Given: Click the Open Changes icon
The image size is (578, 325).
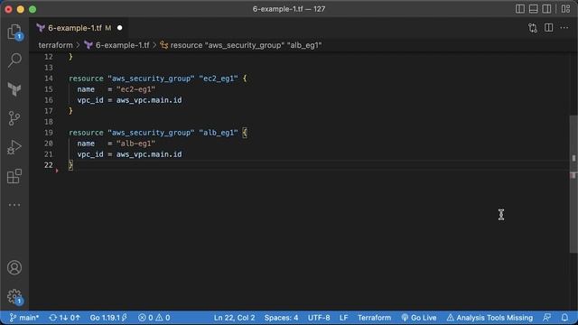Looking at the screenshot, I should point(533,28).
